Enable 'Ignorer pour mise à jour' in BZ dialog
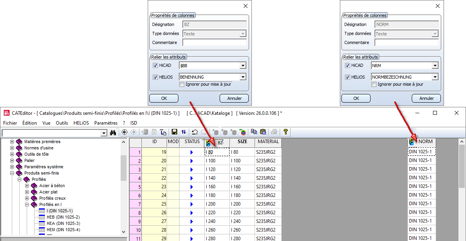The height and width of the screenshot is (241, 466). tap(182, 84)
